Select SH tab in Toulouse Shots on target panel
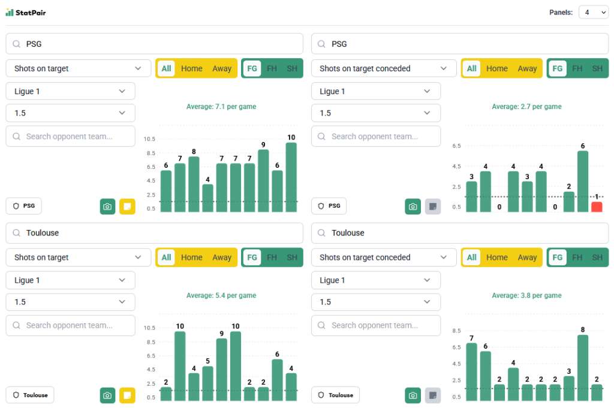The image size is (614, 408). pyautogui.click(x=292, y=258)
